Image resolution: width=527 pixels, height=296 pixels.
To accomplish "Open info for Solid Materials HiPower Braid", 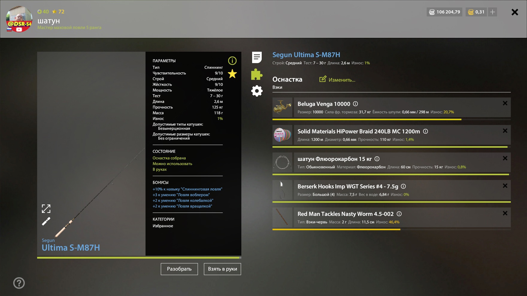I will click(425, 131).
